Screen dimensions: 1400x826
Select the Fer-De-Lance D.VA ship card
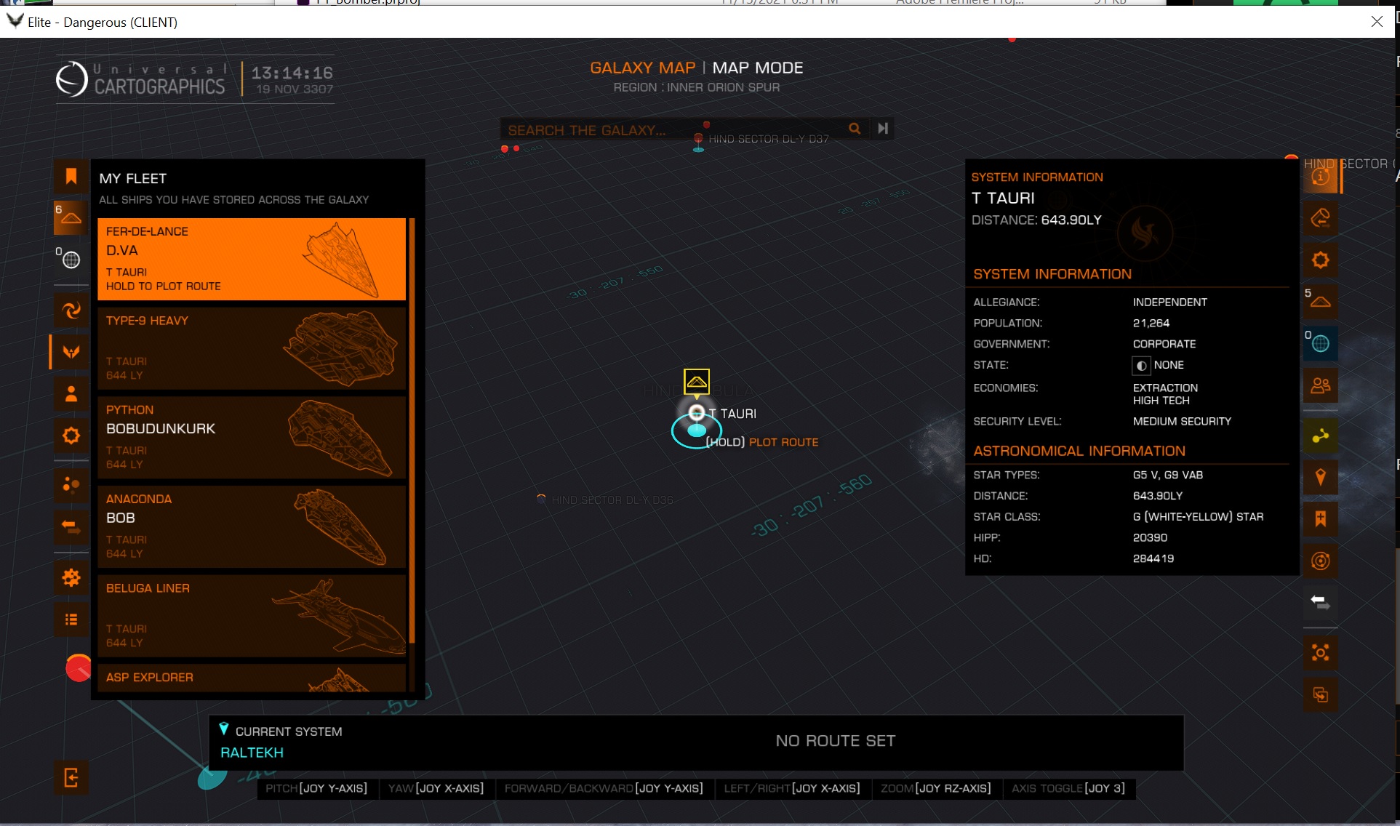pos(252,259)
